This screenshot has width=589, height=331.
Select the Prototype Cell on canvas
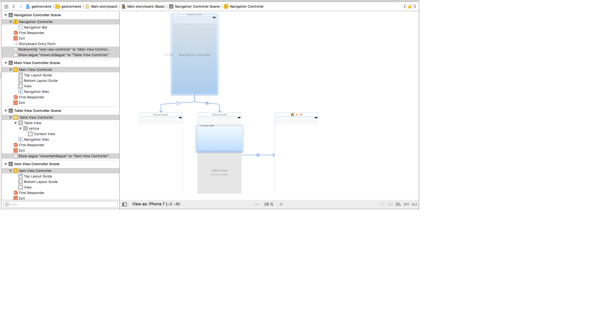tap(219, 139)
